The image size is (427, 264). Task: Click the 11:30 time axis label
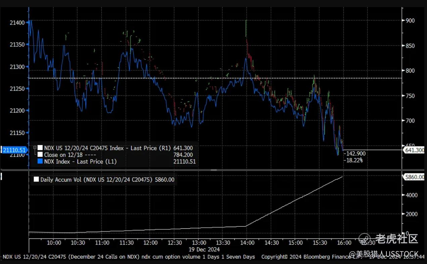pos(127,243)
